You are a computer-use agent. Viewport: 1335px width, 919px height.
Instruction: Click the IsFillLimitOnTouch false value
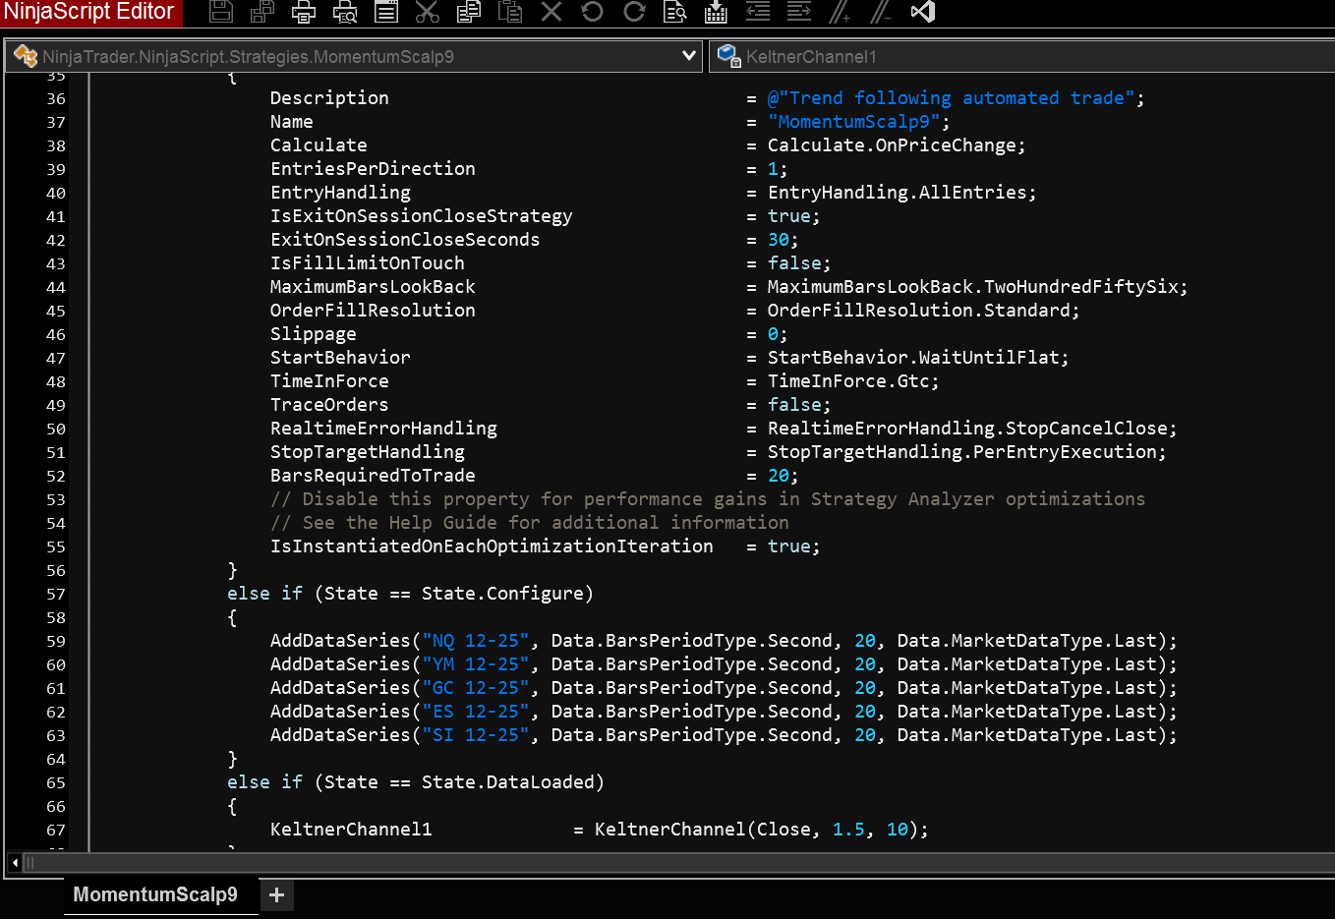click(x=794, y=263)
